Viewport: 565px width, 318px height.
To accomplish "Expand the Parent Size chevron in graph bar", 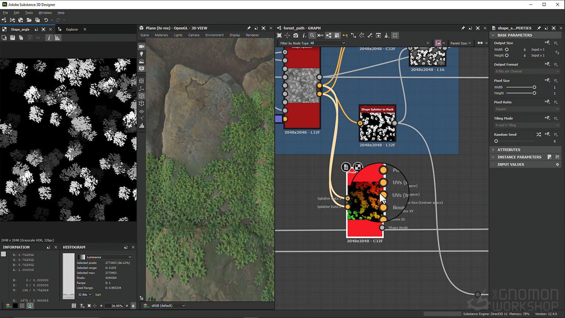I will pos(470,43).
